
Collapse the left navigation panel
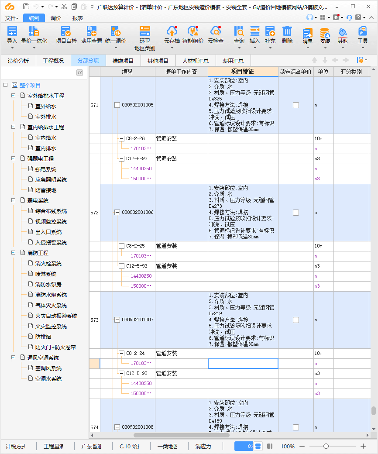pos(79,73)
